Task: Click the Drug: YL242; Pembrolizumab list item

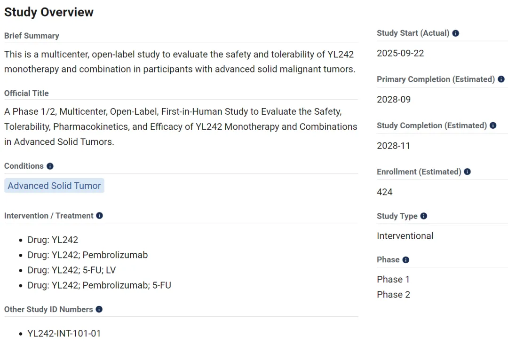Action: click(87, 255)
